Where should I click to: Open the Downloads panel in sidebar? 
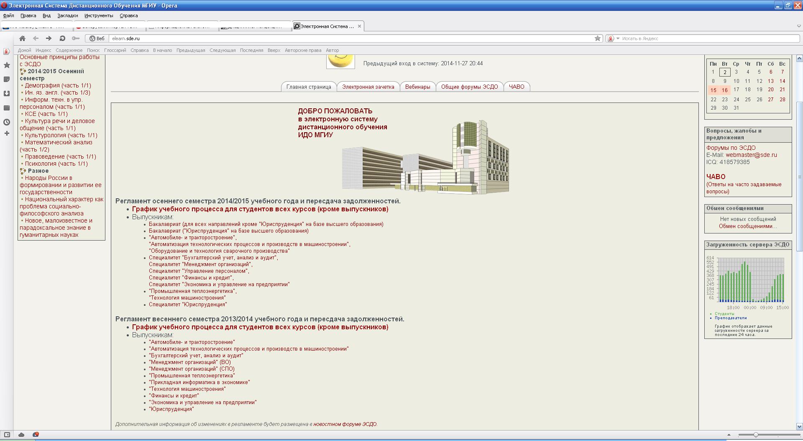tap(7, 94)
